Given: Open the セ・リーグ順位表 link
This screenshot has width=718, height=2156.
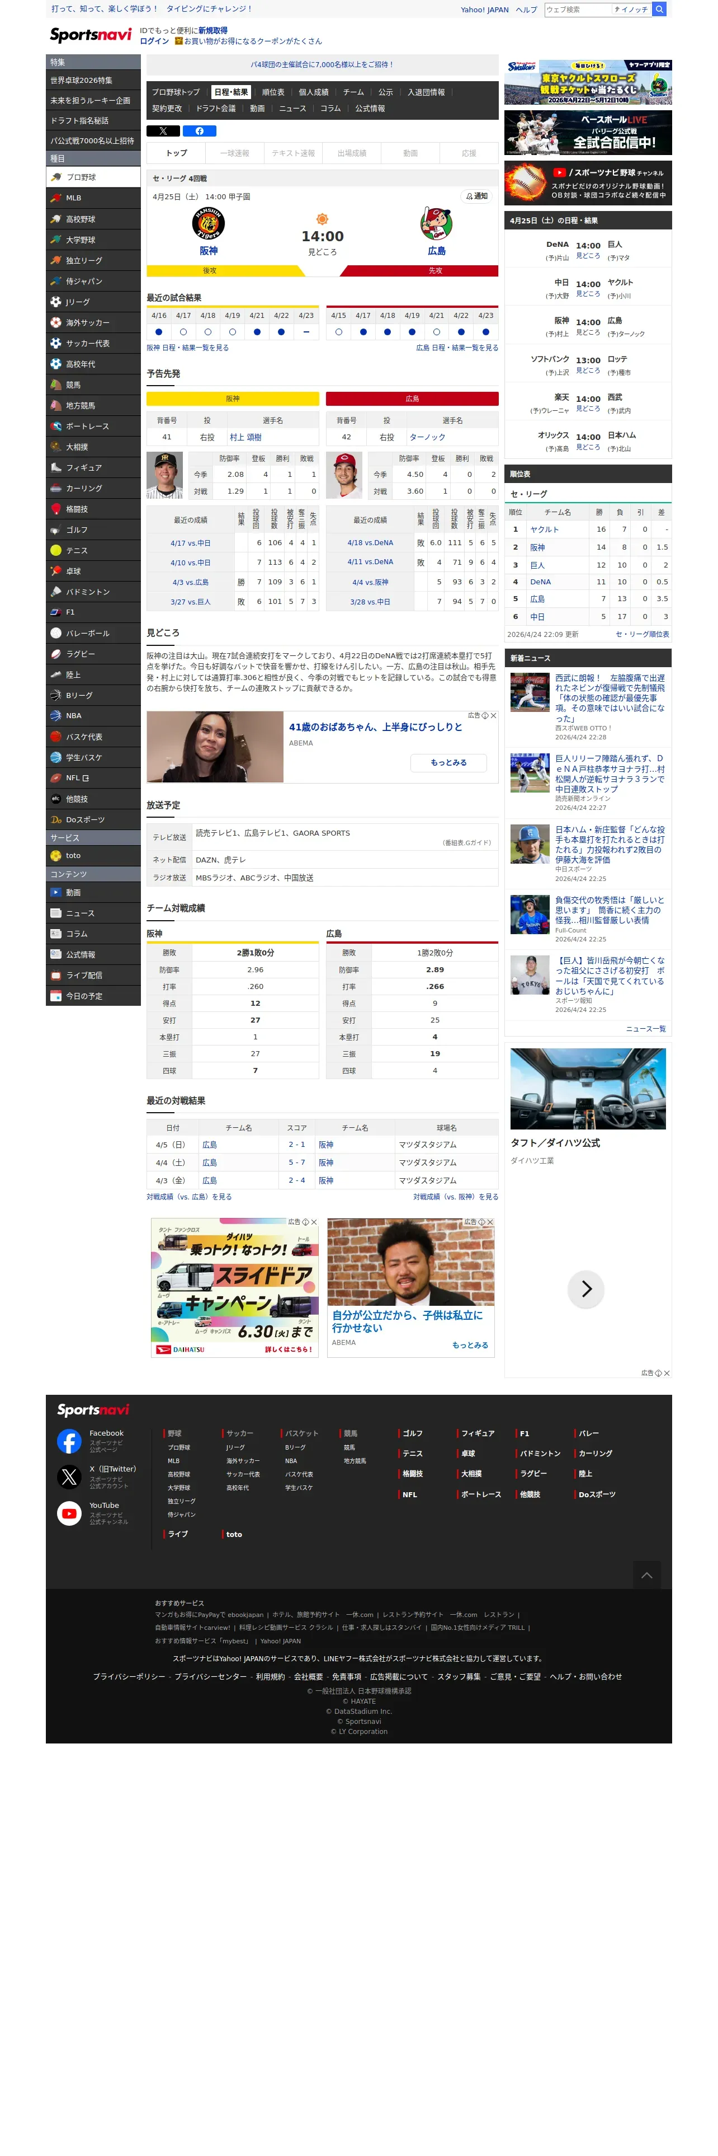Looking at the screenshot, I should coord(642,634).
